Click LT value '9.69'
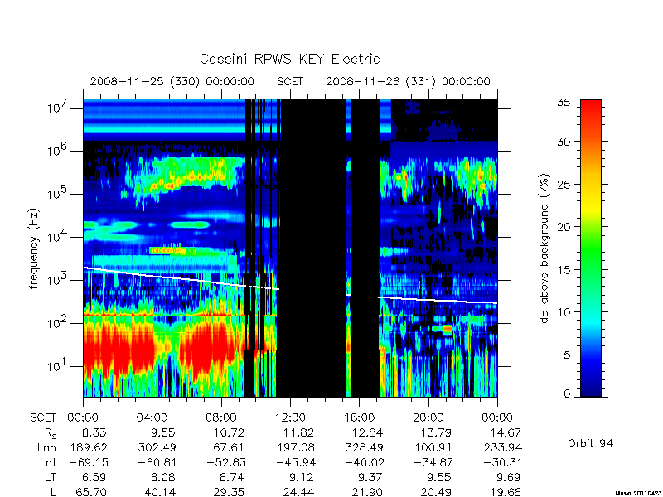The image size is (663, 497). [507, 478]
